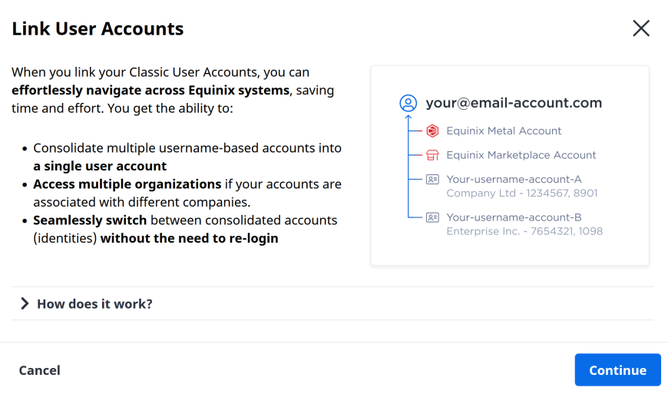The image size is (668, 394).
Task: Click Company Ltd - 1234567, 8901 text
Action: pos(522,194)
